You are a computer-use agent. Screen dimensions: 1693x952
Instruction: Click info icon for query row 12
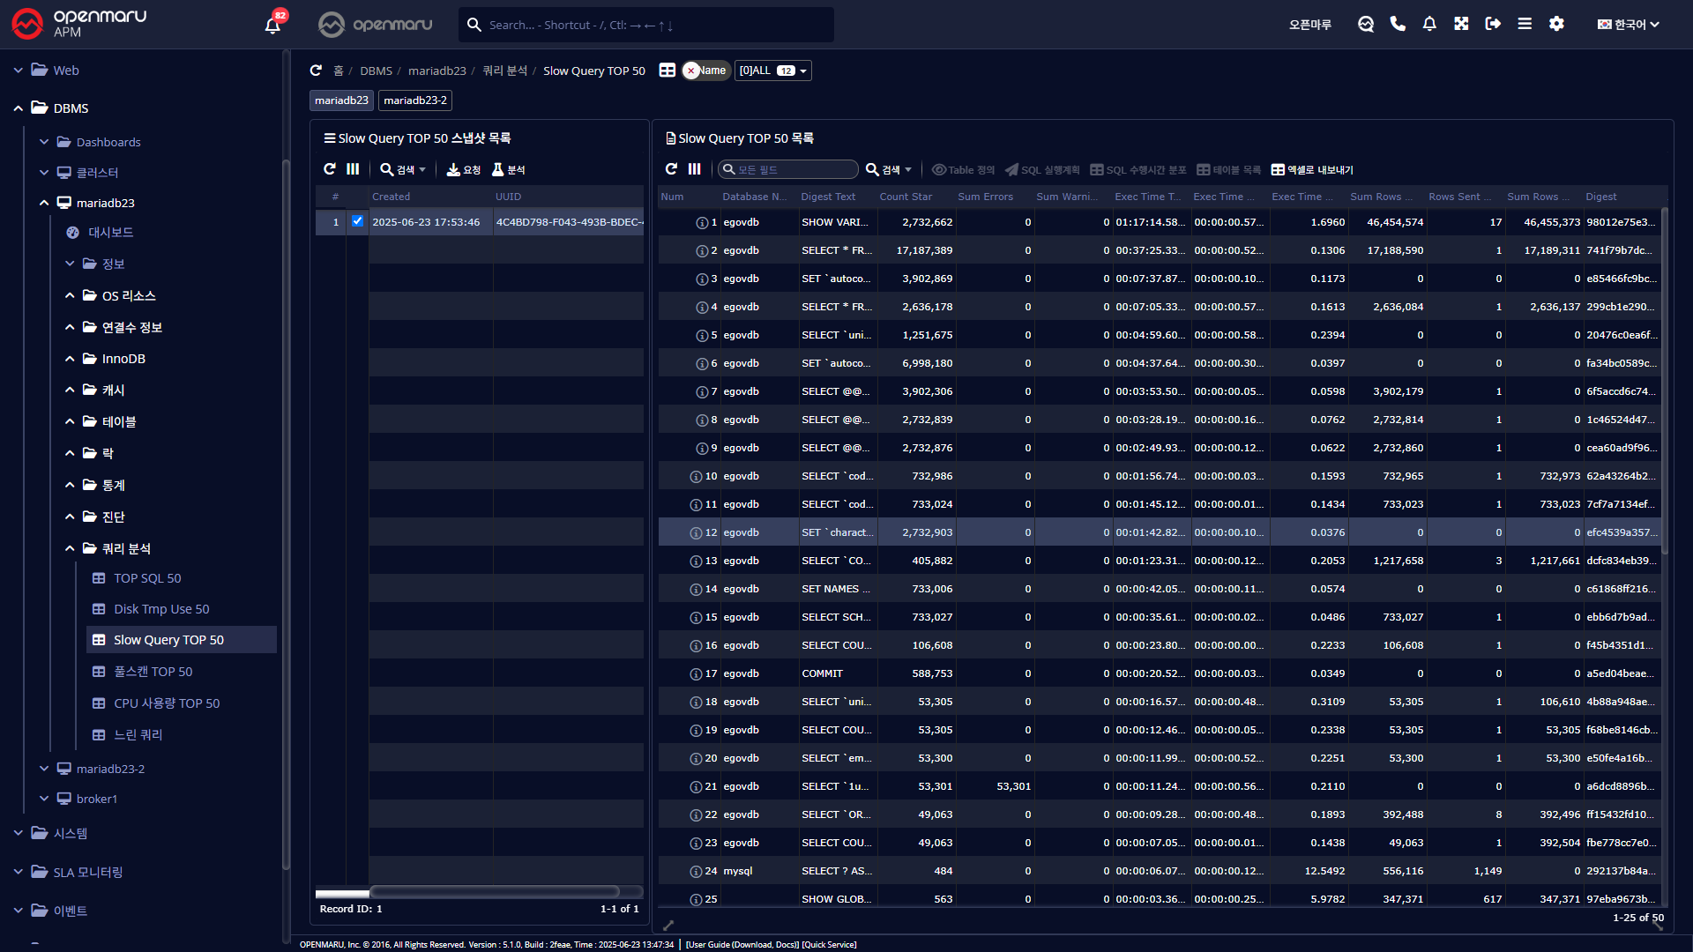pos(696,533)
